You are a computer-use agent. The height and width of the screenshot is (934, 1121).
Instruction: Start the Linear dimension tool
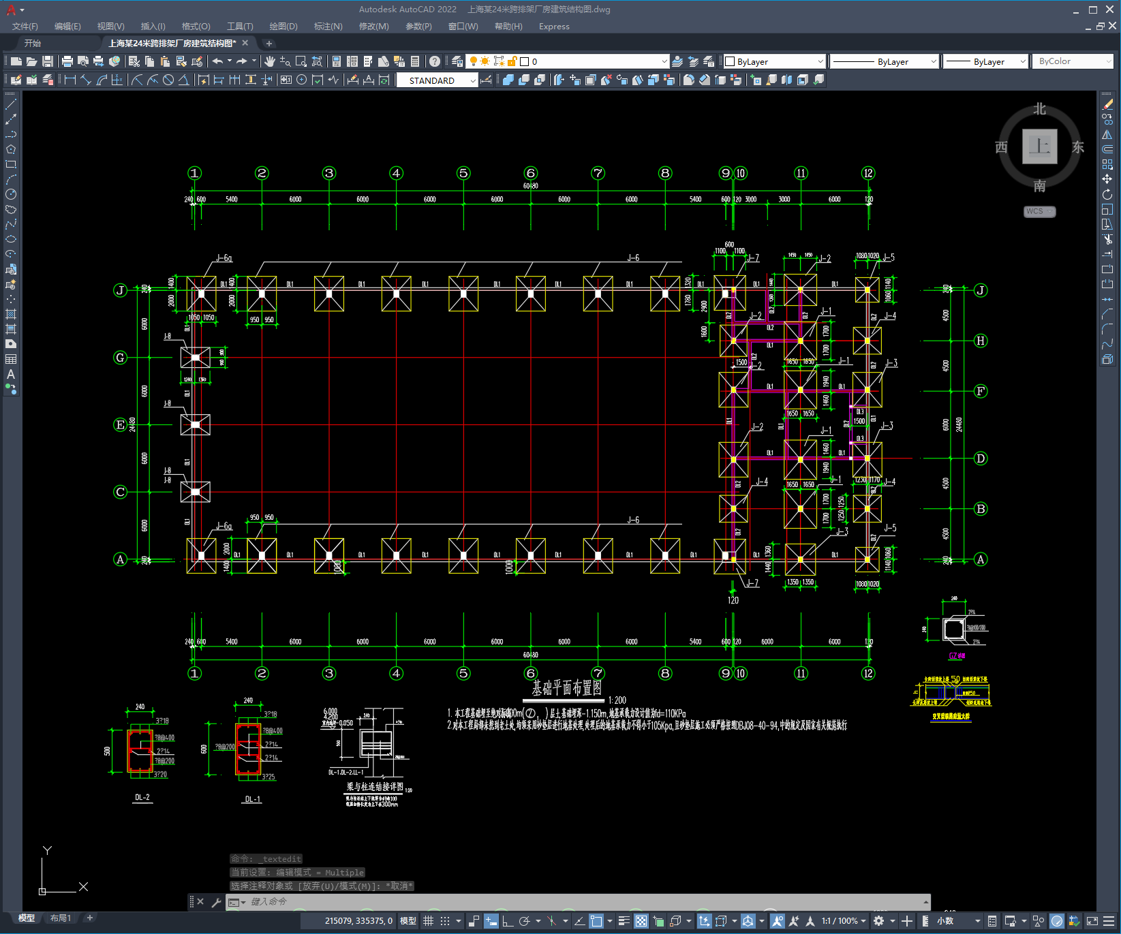click(x=70, y=80)
